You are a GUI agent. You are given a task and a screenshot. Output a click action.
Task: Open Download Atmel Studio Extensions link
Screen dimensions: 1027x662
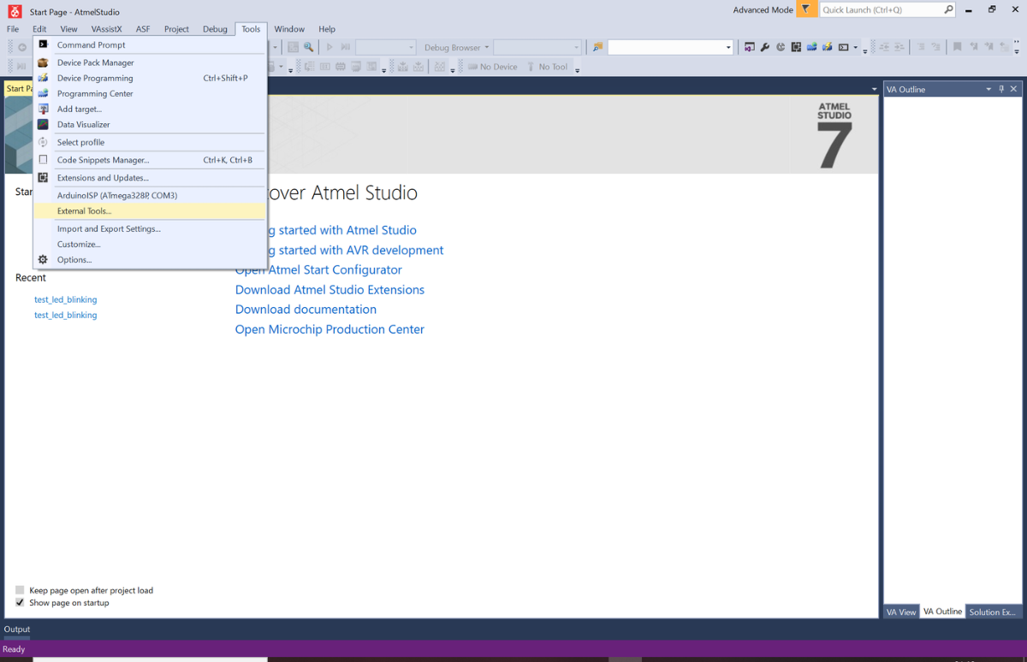tap(329, 290)
